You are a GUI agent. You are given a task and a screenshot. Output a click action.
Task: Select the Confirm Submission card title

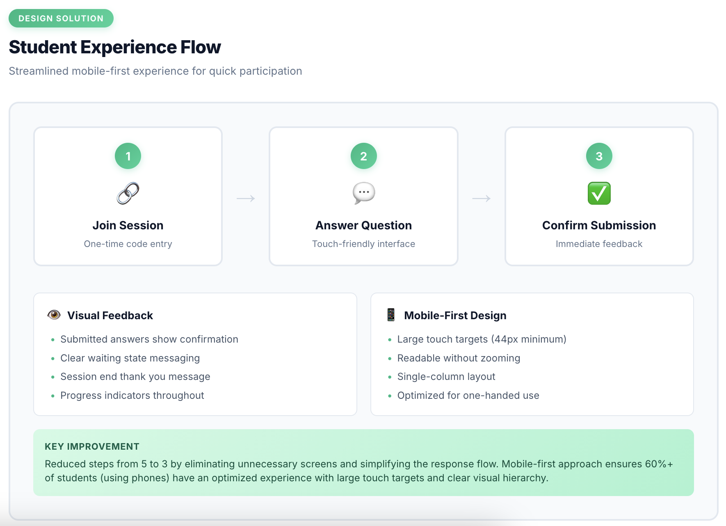coord(599,225)
